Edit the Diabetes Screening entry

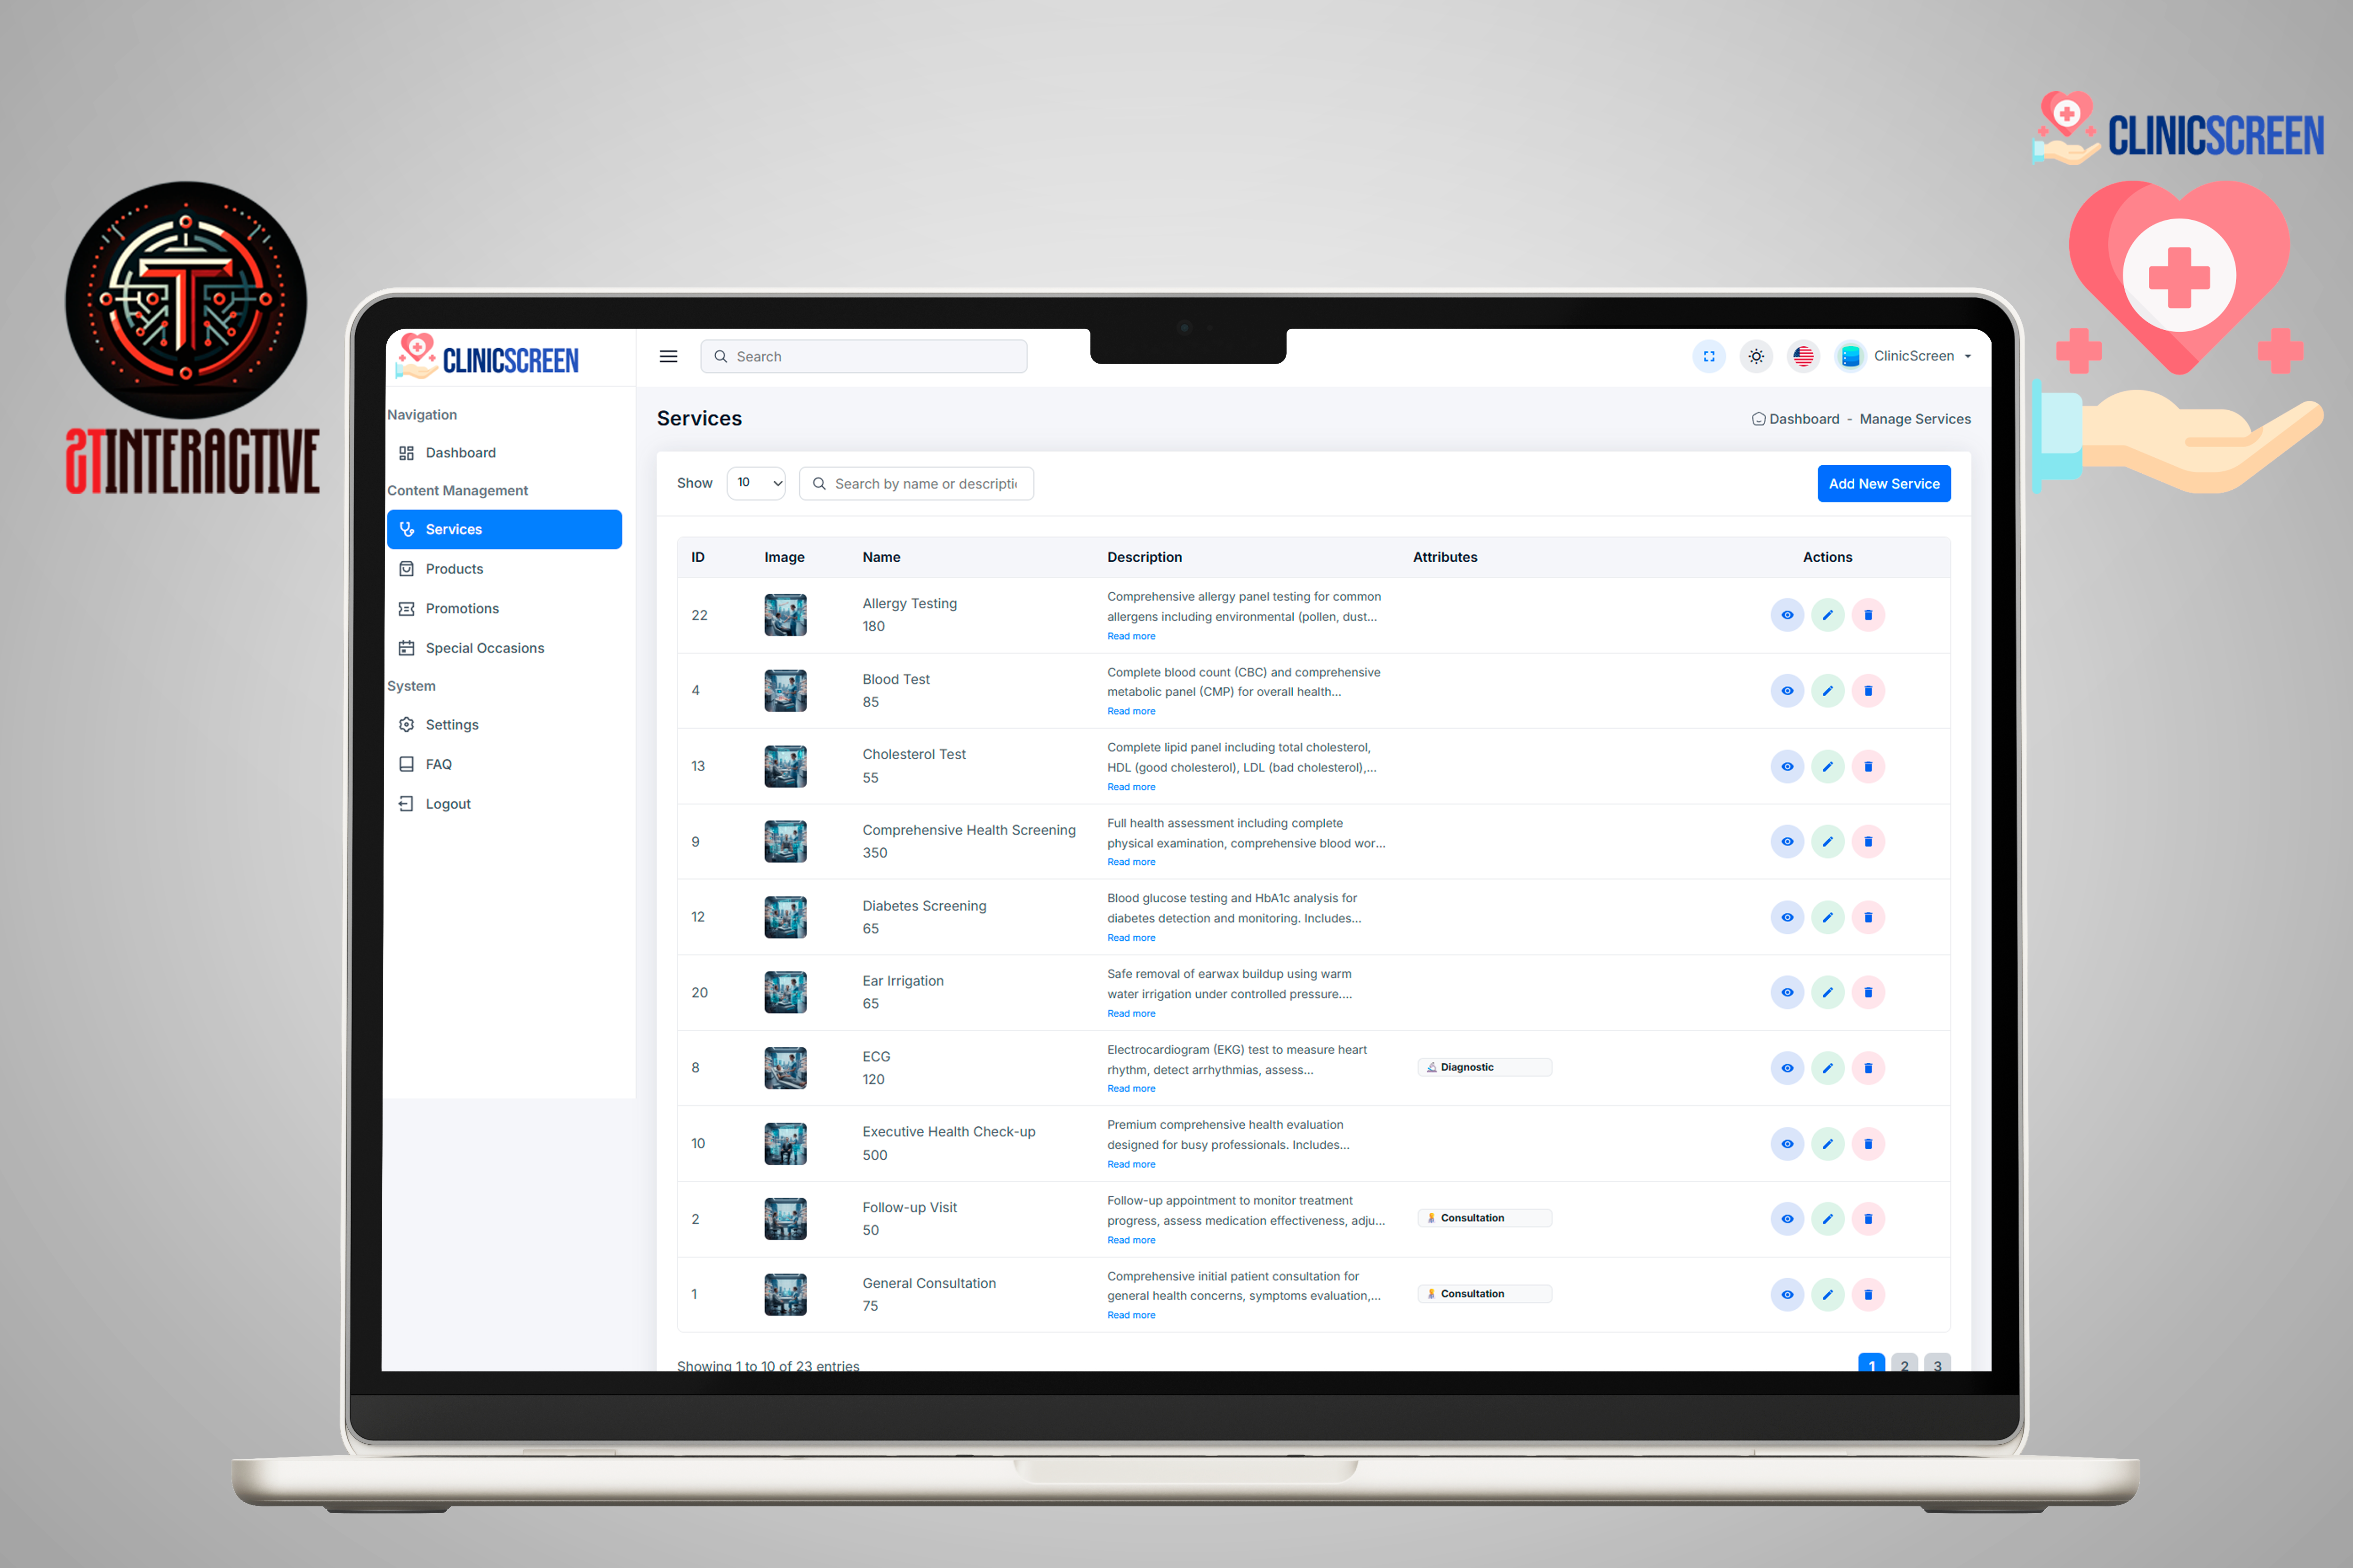(1827, 917)
